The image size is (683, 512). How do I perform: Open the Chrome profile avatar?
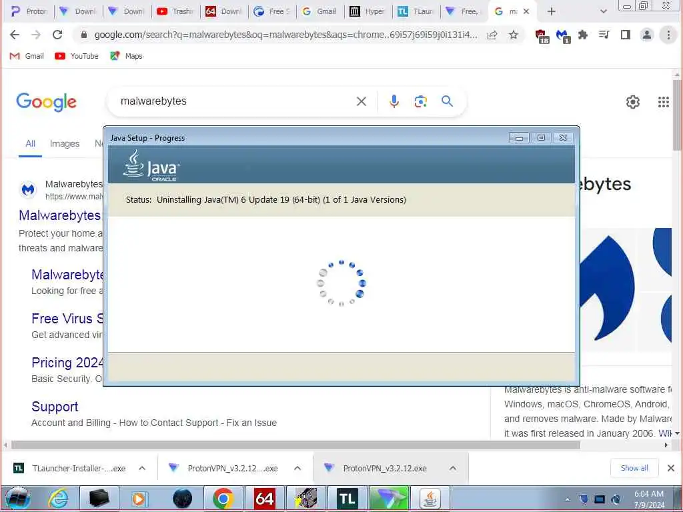[x=647, y=35]
